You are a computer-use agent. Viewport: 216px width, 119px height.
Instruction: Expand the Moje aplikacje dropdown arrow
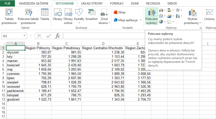pyautogui.click(x=141, y=20)
